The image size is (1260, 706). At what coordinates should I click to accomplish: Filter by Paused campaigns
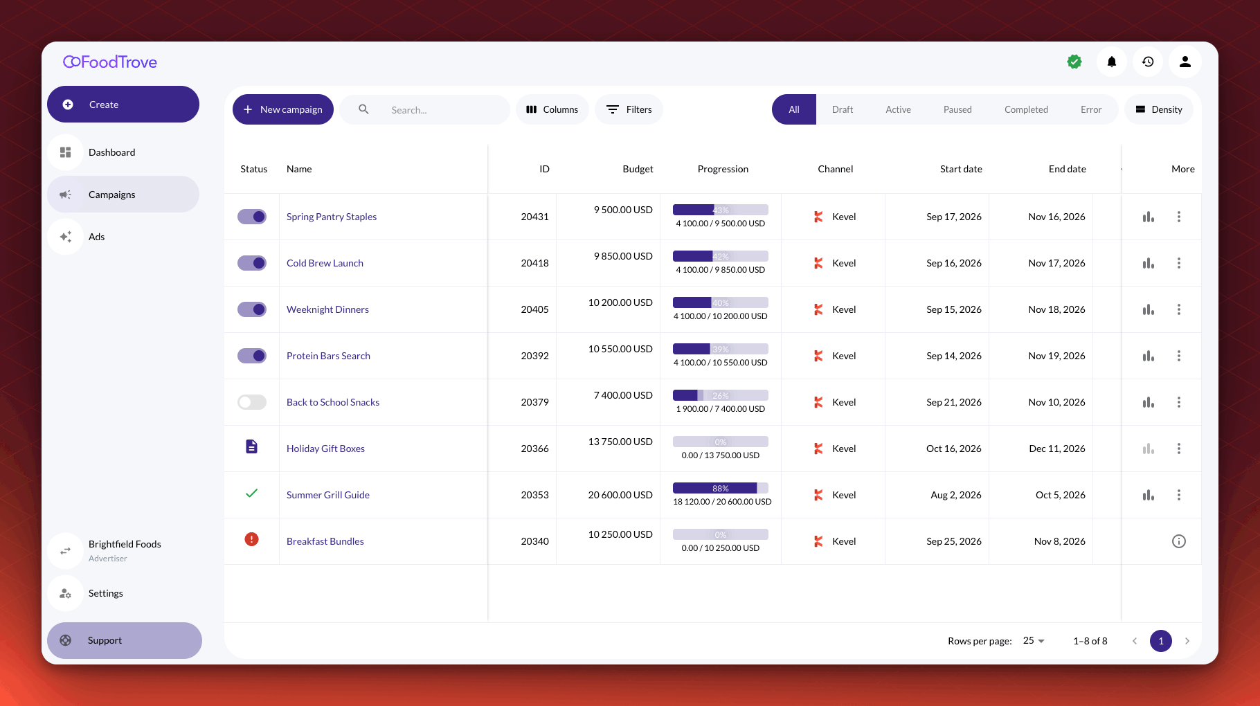[957, 109]
